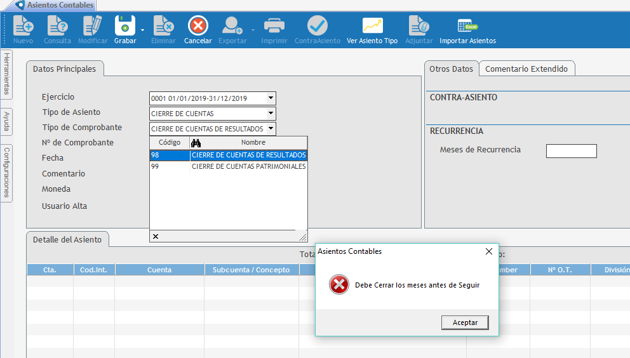
Task: Close the error dialog with X
Action: click(x=489, y=251)
